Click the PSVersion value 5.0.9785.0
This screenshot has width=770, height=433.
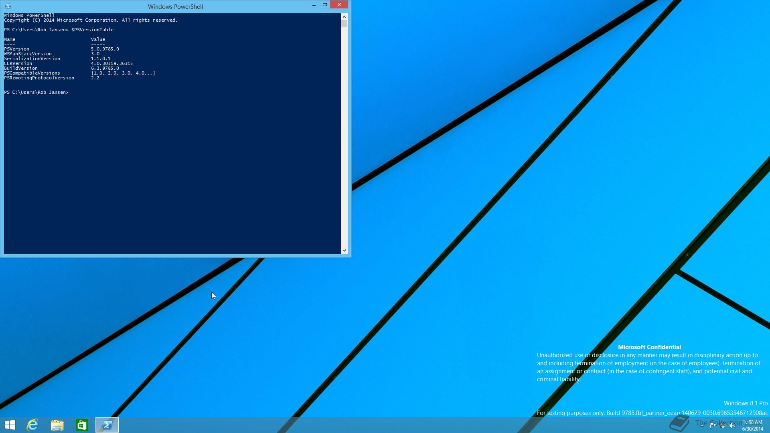[x=105, y=49]
